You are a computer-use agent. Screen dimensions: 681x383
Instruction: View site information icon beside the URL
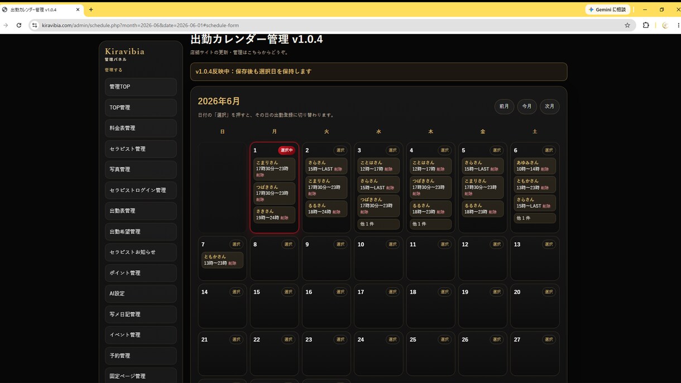(x=35, y=25)
